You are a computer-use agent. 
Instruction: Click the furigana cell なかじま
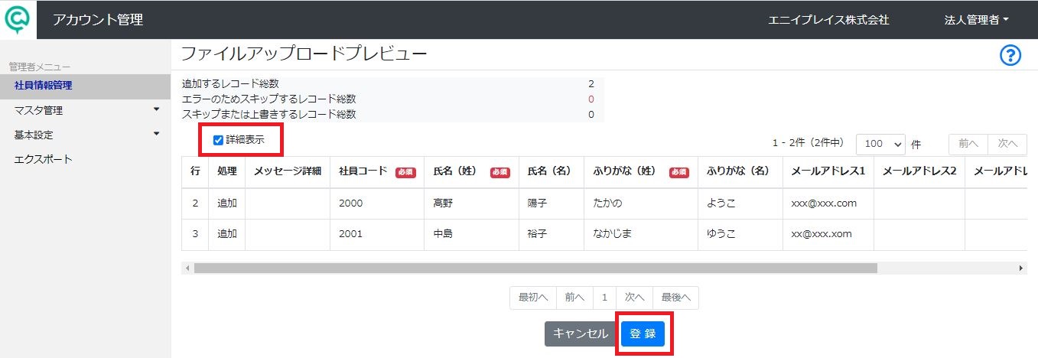click(x=641, y=234)
